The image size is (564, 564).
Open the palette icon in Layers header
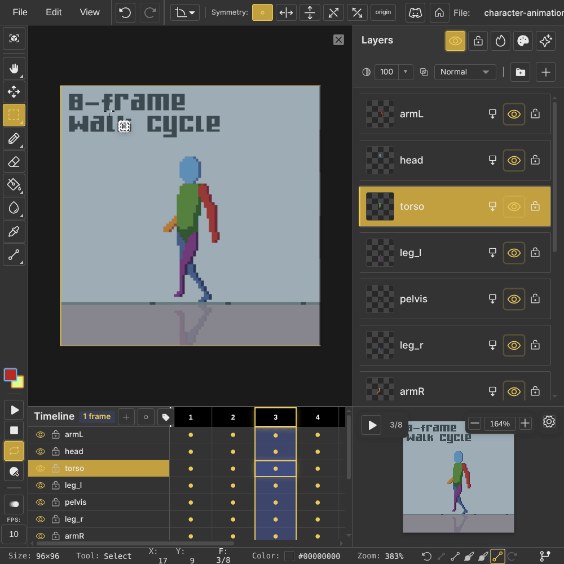(523, 41)
